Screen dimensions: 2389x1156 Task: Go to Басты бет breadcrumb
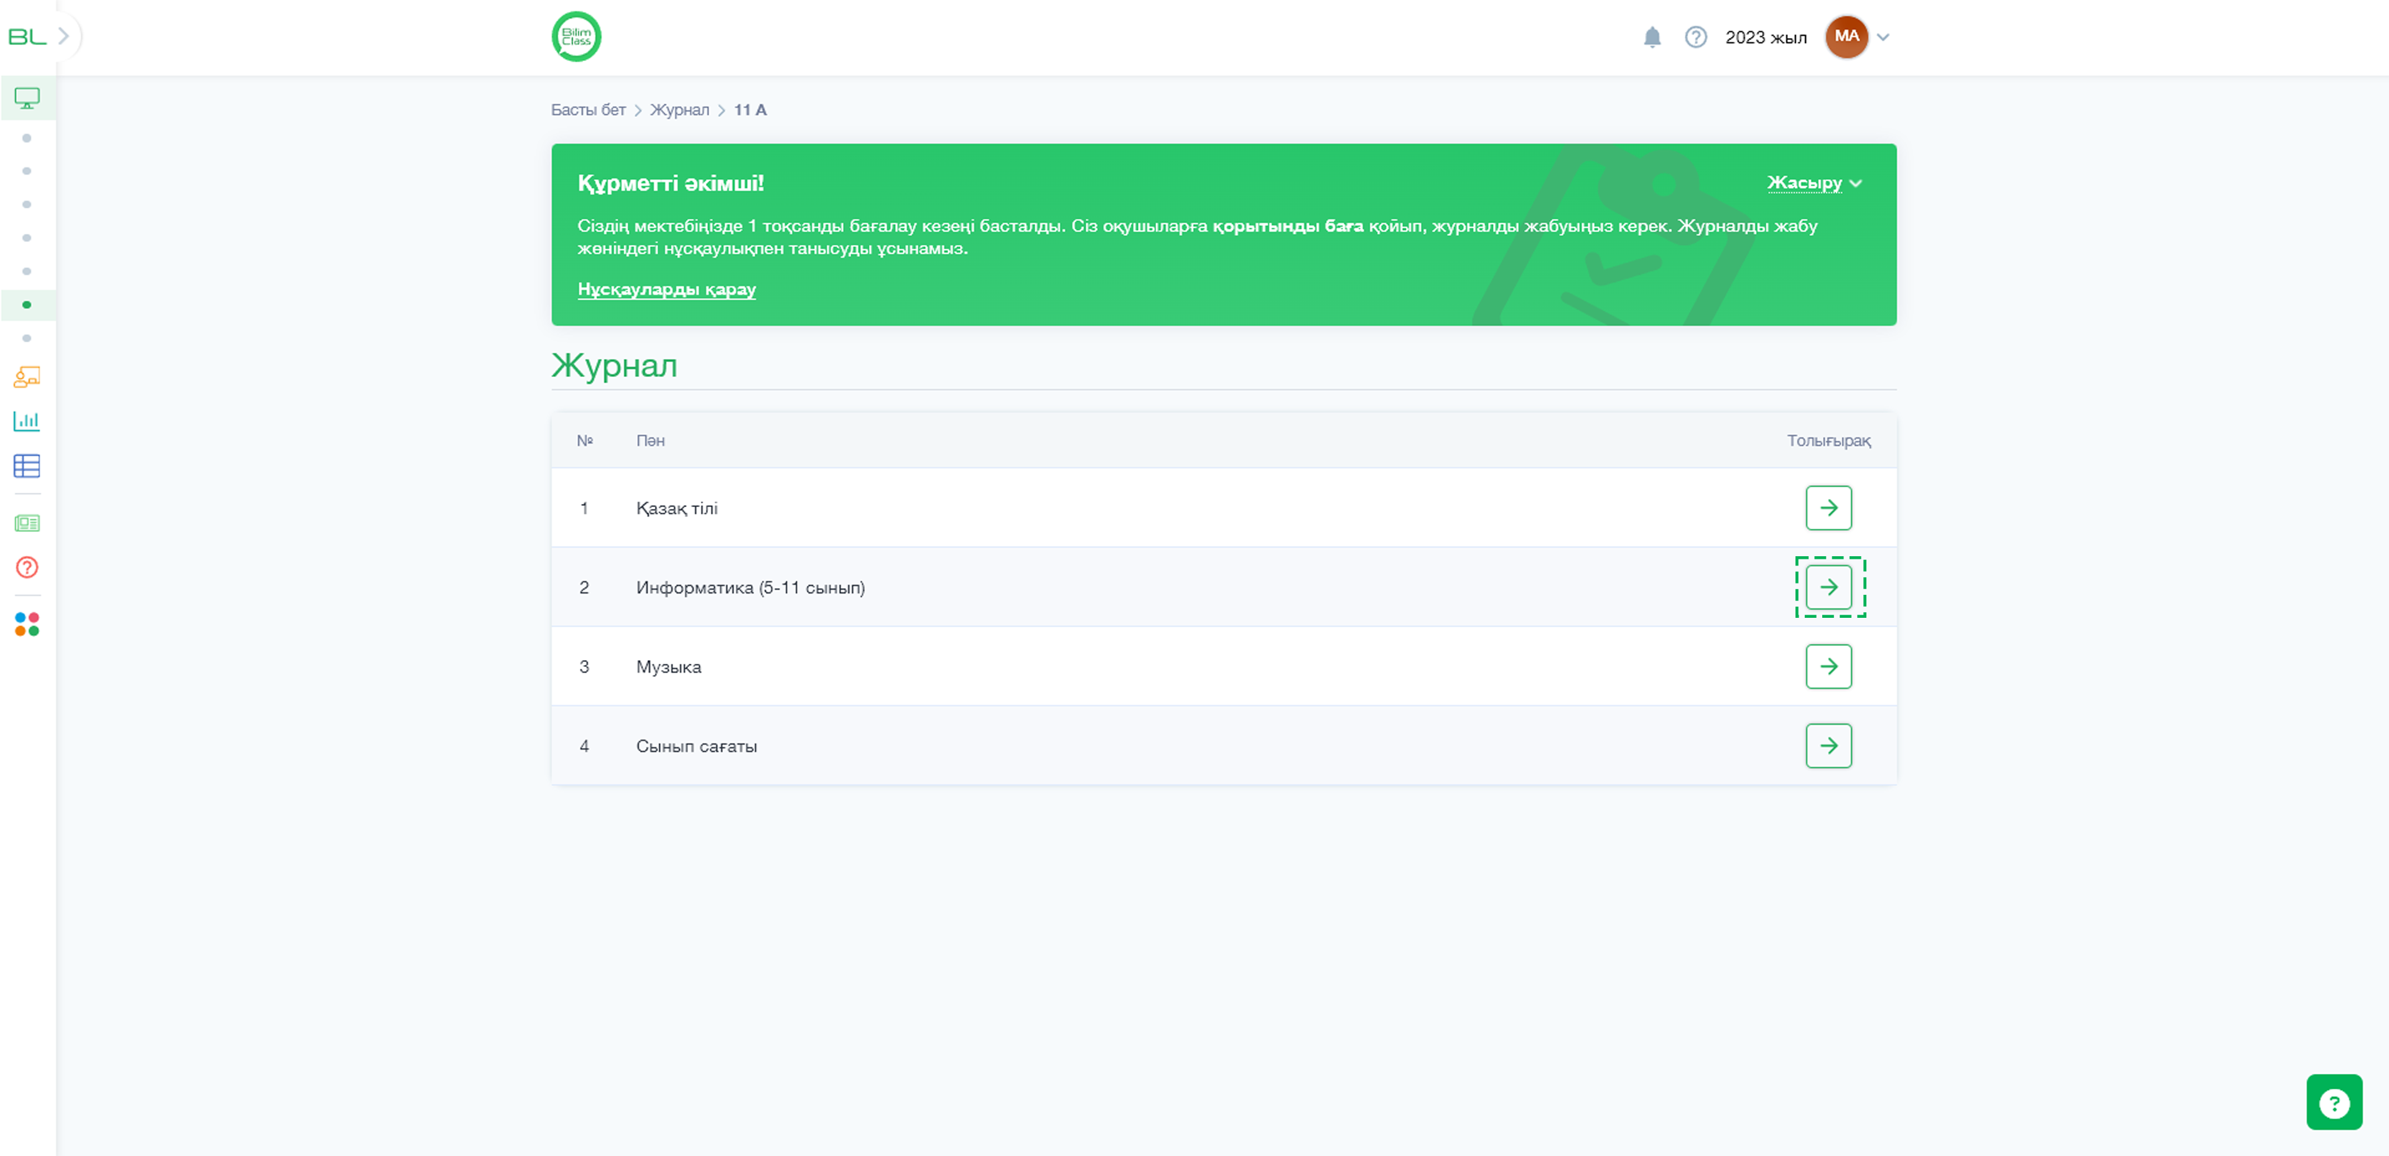[x=588, y=110]
